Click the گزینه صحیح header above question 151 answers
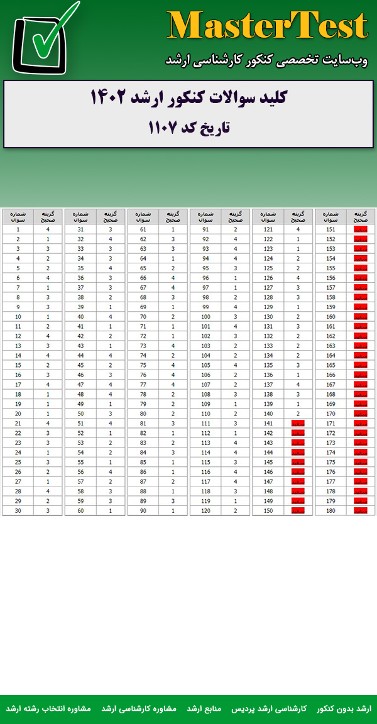The height and width of the screenshot is (724, 377). (x=360, y=217)
